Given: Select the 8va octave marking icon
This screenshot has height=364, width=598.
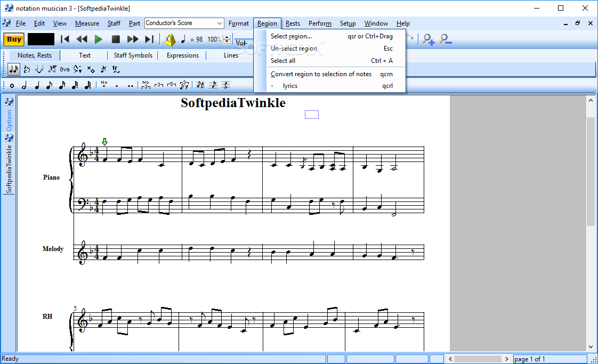Looking at the screenshot, I should click(64, 69).
